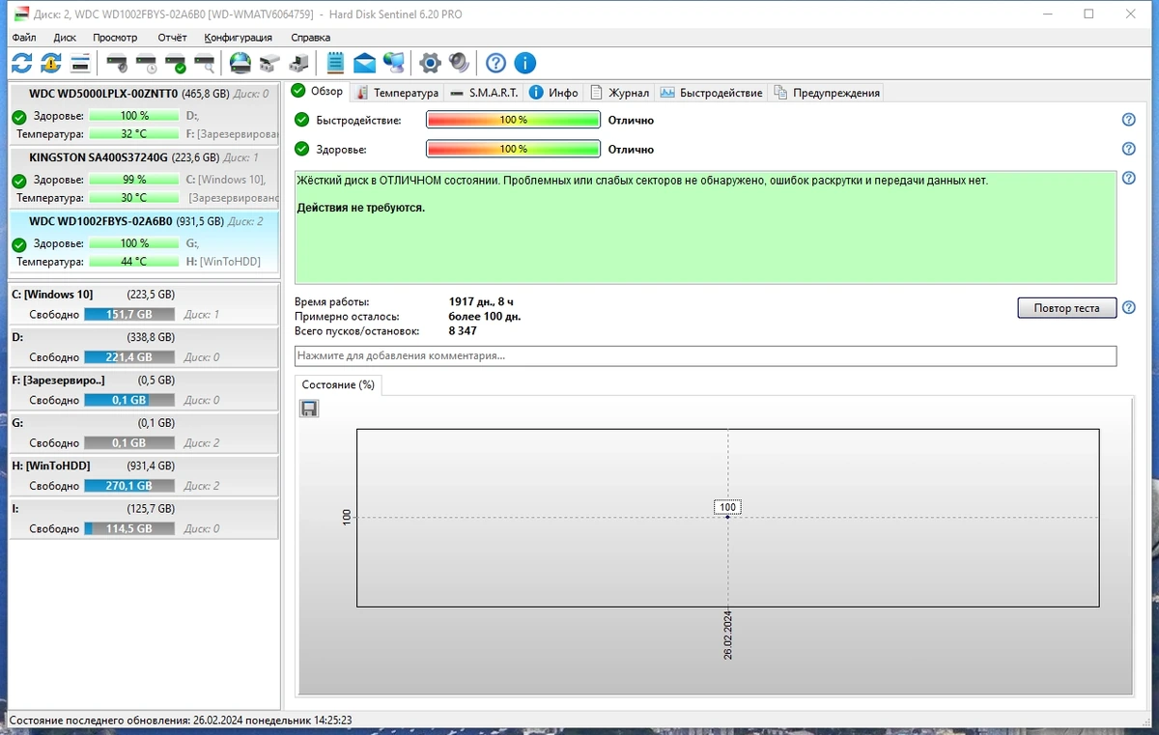This screenshot has height=735, width=1159.
Task: Select the G: partition entry
Action: [x=144, y=433]
